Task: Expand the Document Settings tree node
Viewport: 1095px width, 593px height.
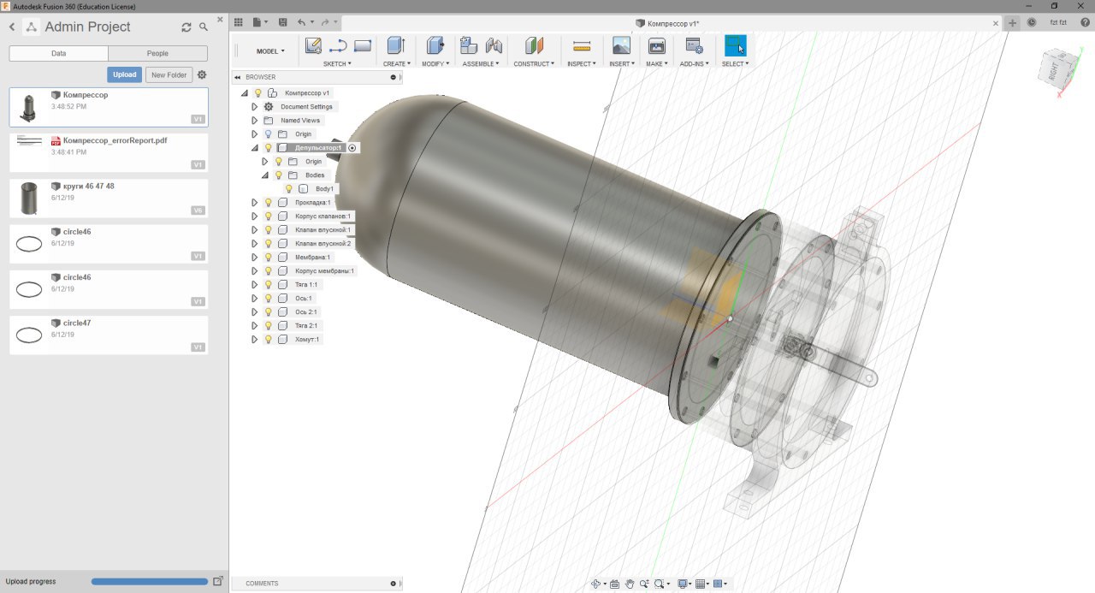Action: pyautogui.click(x=254, y=107)
